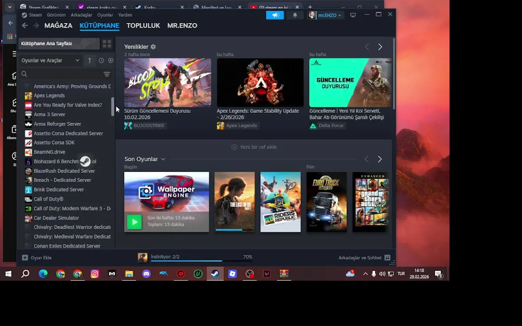Open the Windows Start button

[x=8, y=274]
